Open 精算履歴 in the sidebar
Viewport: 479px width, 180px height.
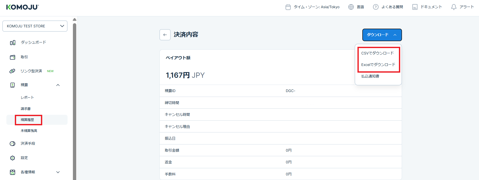tap(27, 120)
